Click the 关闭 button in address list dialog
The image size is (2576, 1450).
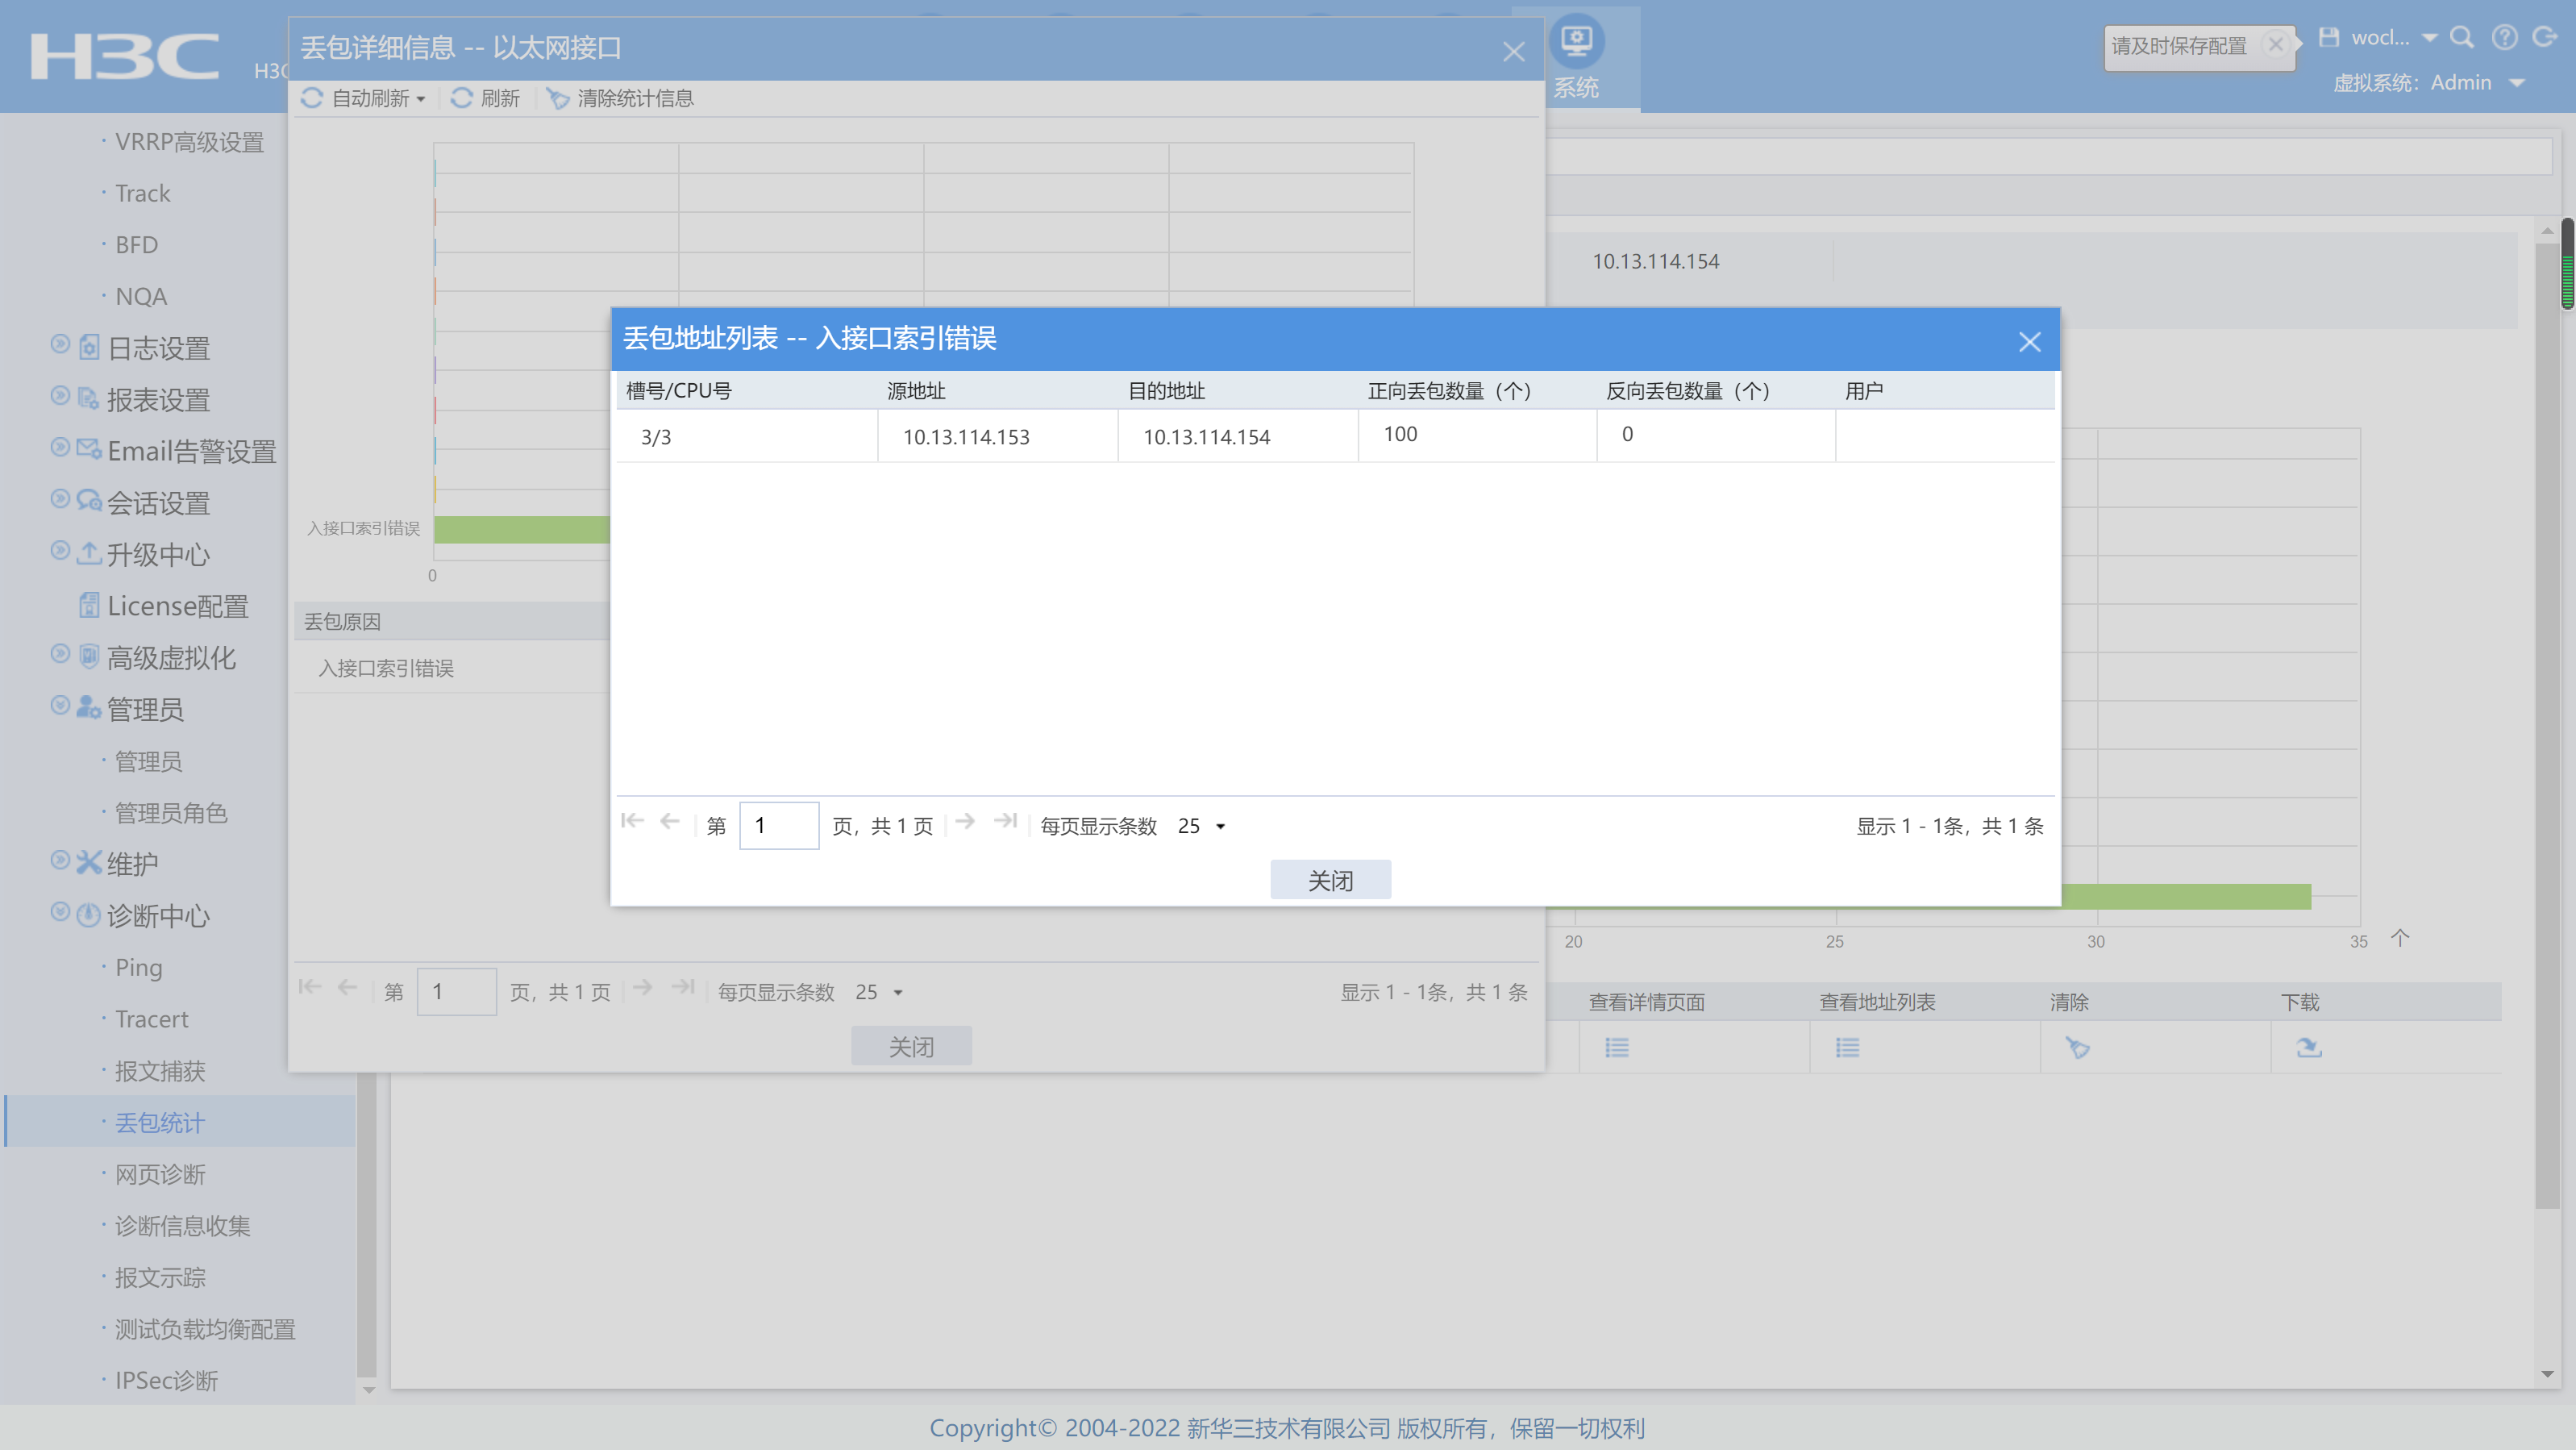pyautogui.click(x=1330, y=881)
